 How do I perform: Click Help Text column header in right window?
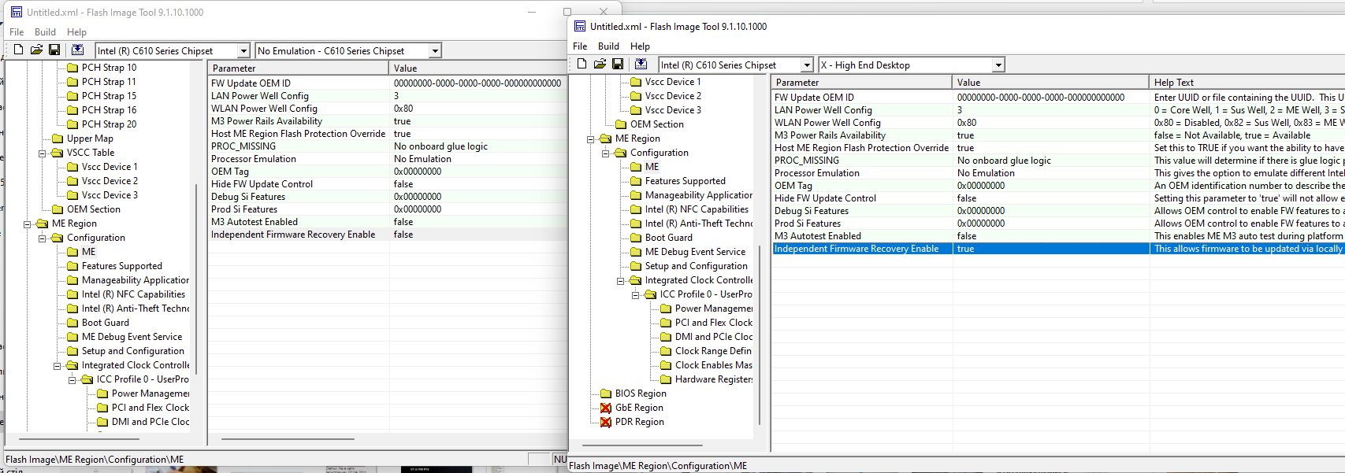pos(1247,82)
